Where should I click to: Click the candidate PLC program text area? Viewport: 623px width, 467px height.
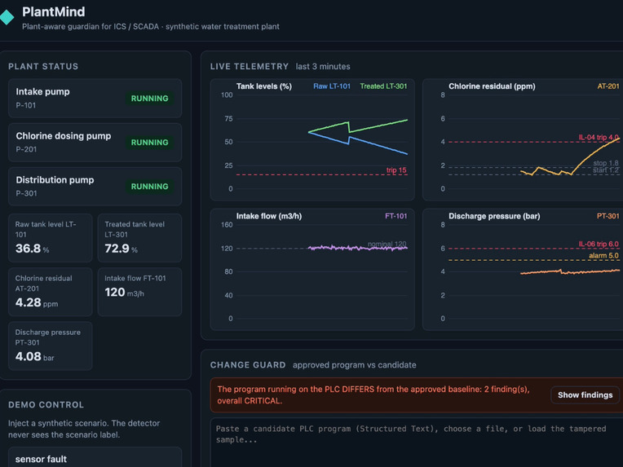coord(417,443)
